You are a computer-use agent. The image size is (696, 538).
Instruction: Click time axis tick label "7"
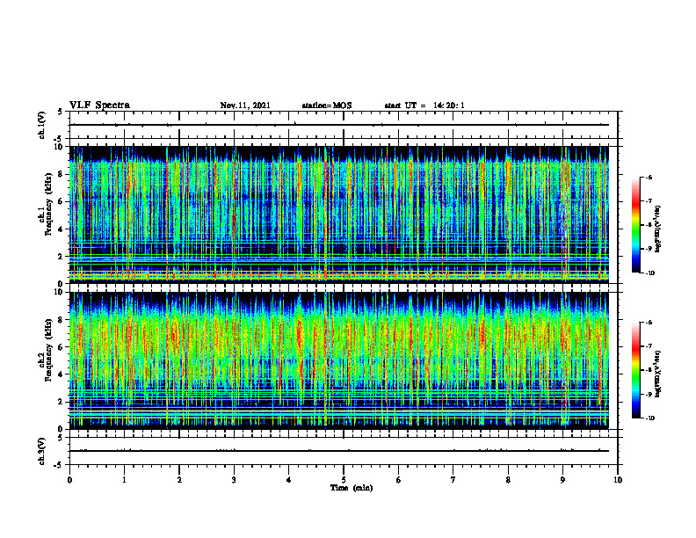(x=453, y=480)
